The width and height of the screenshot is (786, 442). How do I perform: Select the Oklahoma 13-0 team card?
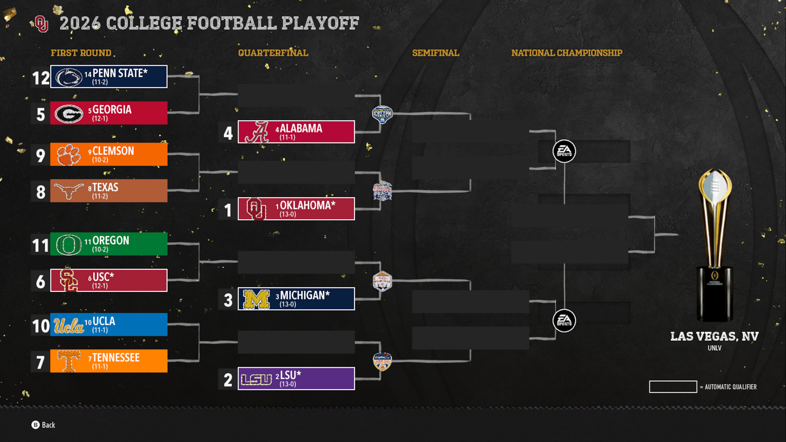point(296,209)
